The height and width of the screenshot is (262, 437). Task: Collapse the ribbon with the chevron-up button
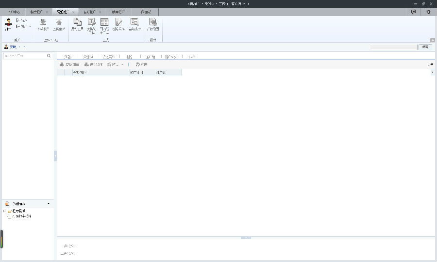433,40
